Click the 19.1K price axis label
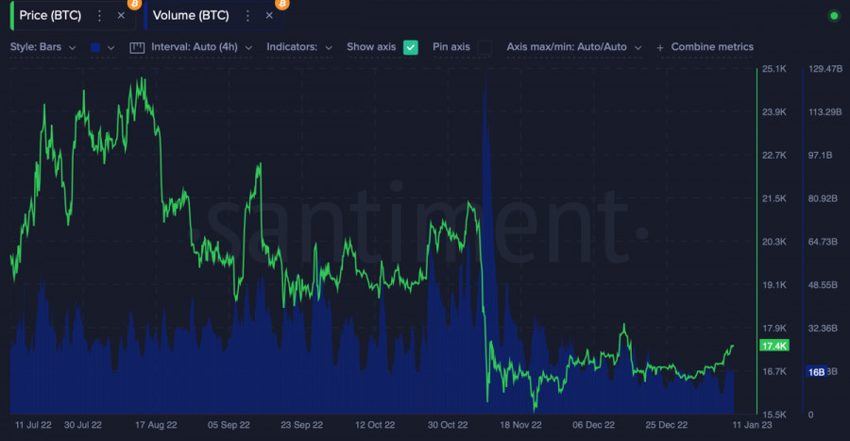 pos(774,285)
